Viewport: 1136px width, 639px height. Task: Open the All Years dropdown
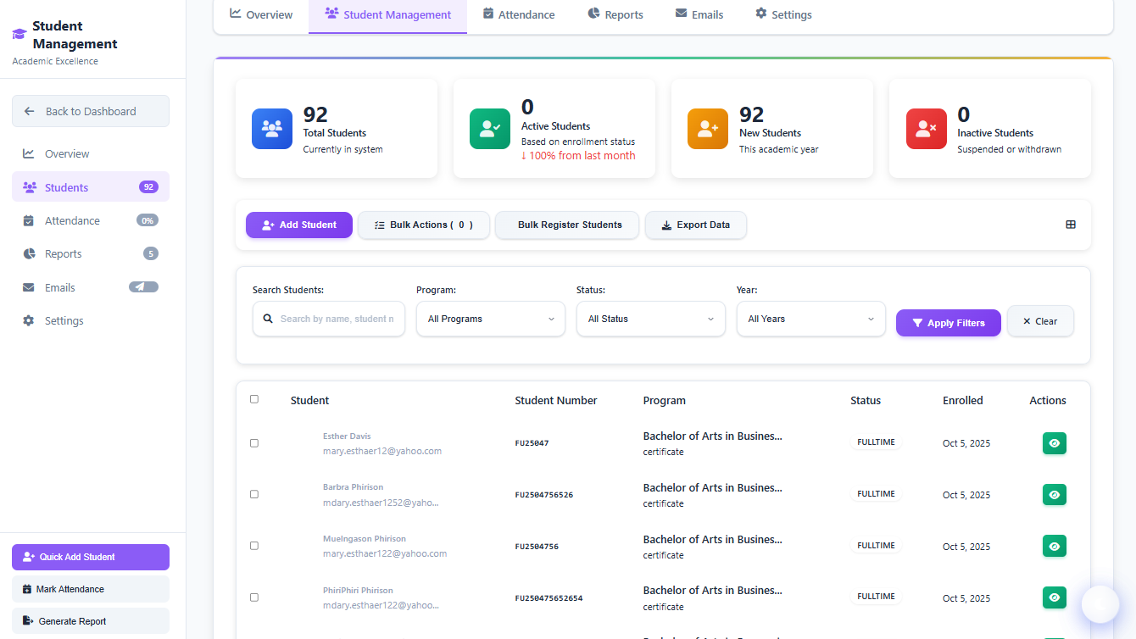tap(810, 319)
